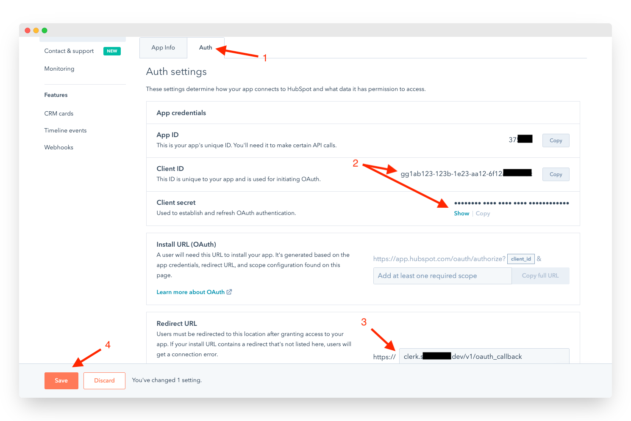Click the Features sidebar heading
631x421 pixels.
click(x=56, y=95)
